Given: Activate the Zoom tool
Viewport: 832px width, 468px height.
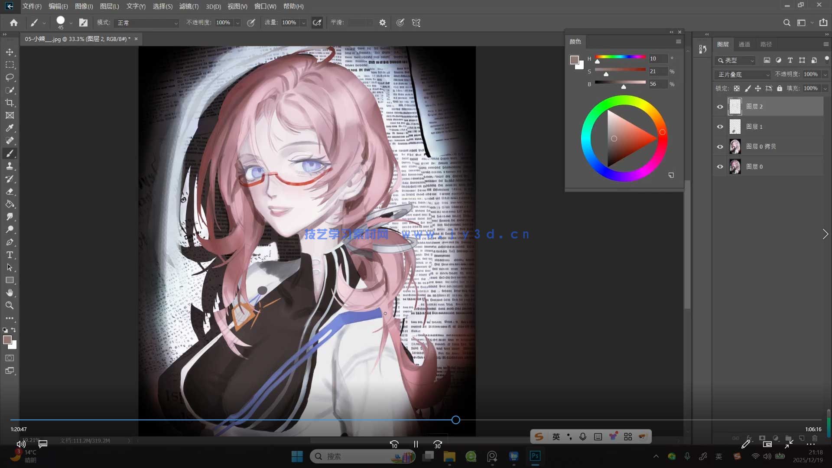Looking at the screenshot, I should click(x=10, y=305).
